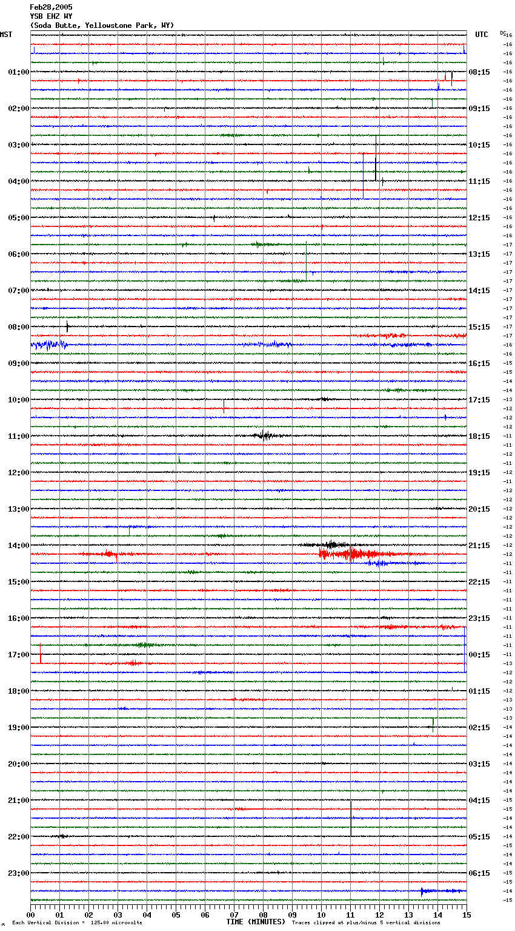Select the 18:00 MST row label
Screen dimensions: 515x931
[19, 691]
